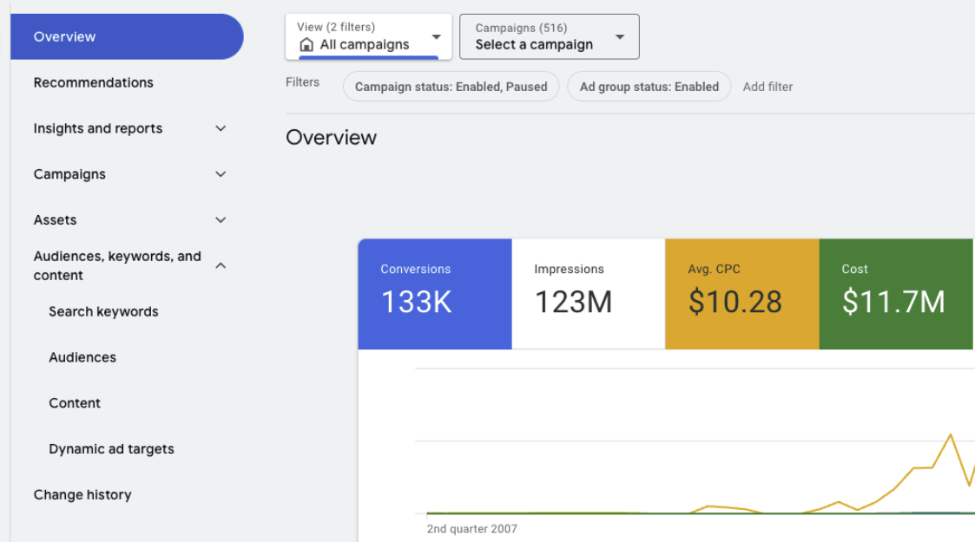Toggle the white Impressions metric card
975x542 pixels.
click(588, 294)
